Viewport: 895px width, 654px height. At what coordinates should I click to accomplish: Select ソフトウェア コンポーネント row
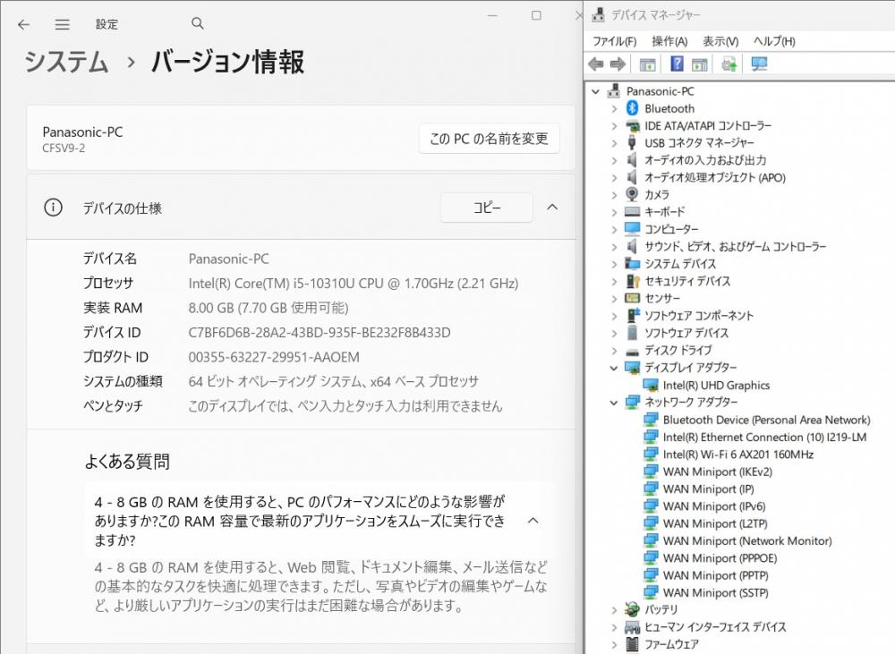[x=699, y=316]
